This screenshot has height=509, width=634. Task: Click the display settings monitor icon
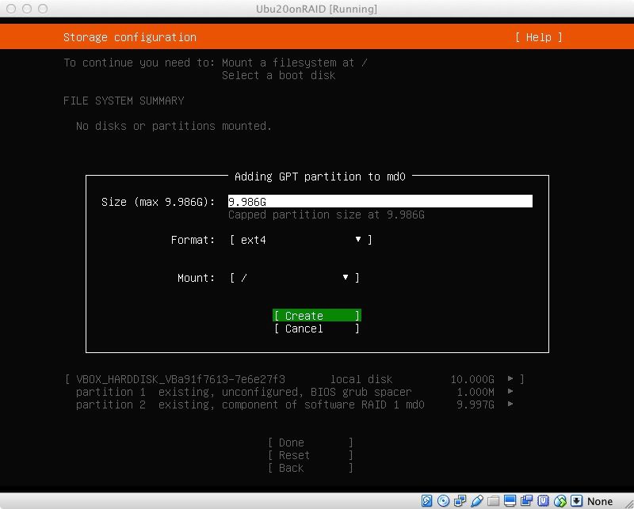(510, 501)
